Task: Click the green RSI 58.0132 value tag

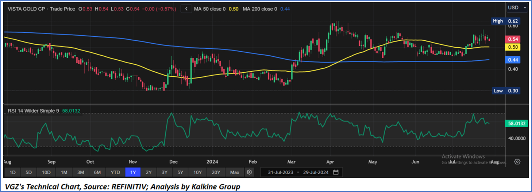Action: point(517,124)
